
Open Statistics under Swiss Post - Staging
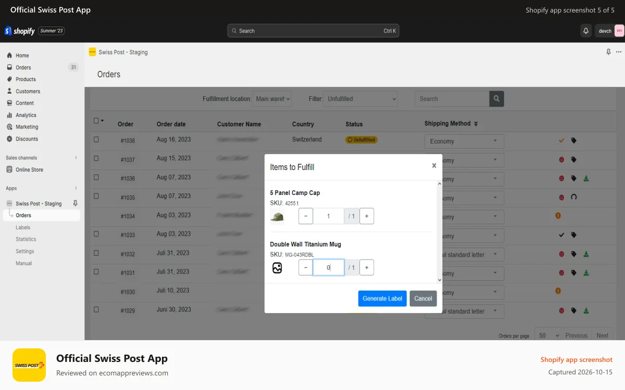26,239
